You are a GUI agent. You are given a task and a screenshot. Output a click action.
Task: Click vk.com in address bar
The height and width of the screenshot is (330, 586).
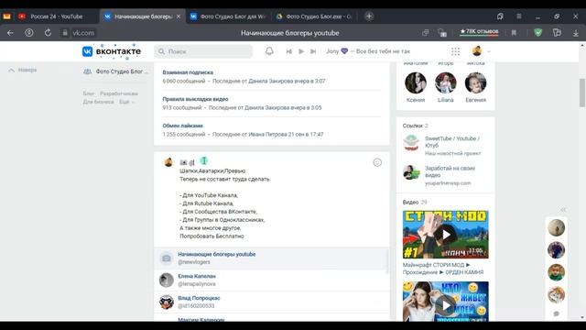click(83, 33)
